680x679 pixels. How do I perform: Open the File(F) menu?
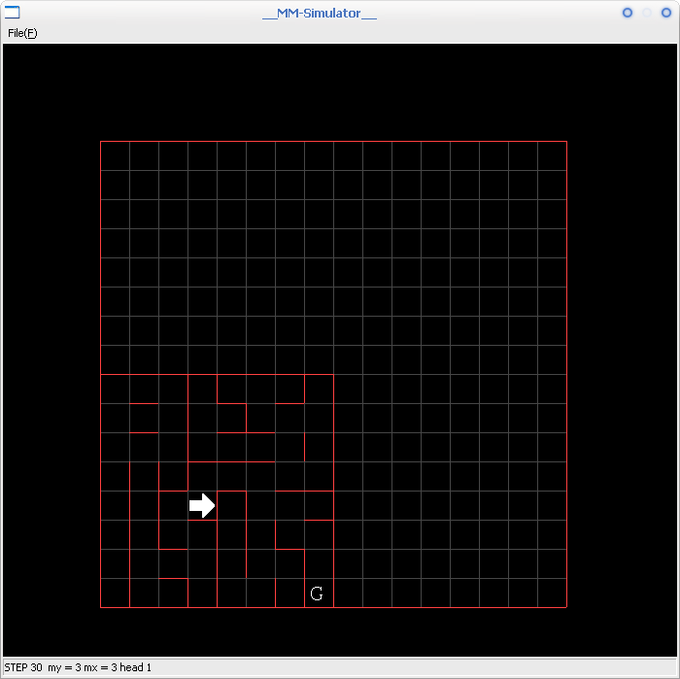pos(22,33)
